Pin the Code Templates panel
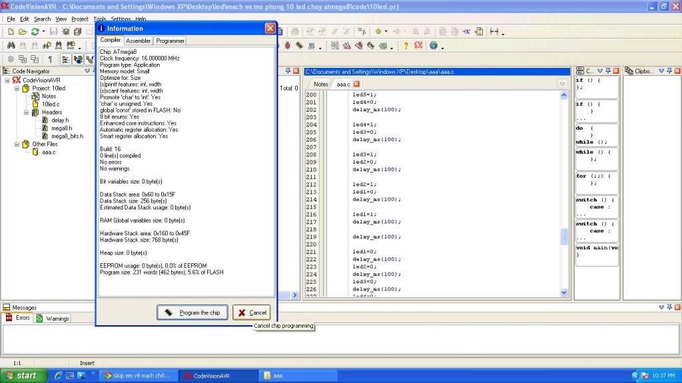 point(608,70)
